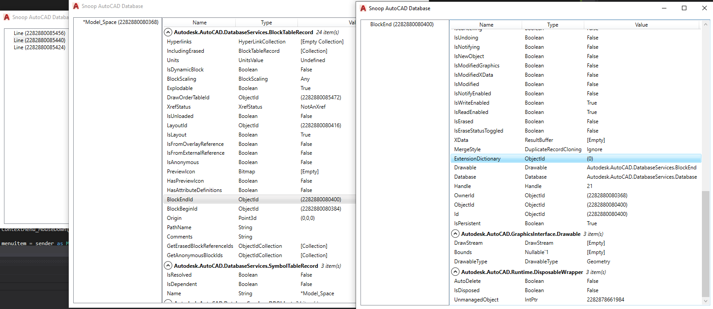This screenshot has width=713, height=309.
Task: Select the Units property row
Action: [x=260, y=60]
